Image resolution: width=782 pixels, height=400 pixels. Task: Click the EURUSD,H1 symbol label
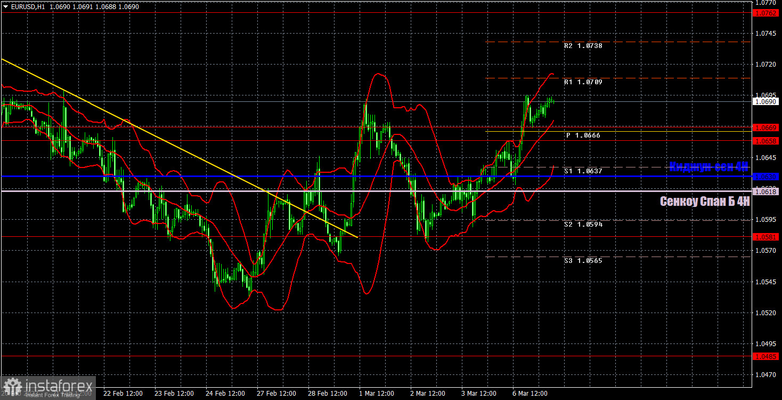click(x=28, y=7)
